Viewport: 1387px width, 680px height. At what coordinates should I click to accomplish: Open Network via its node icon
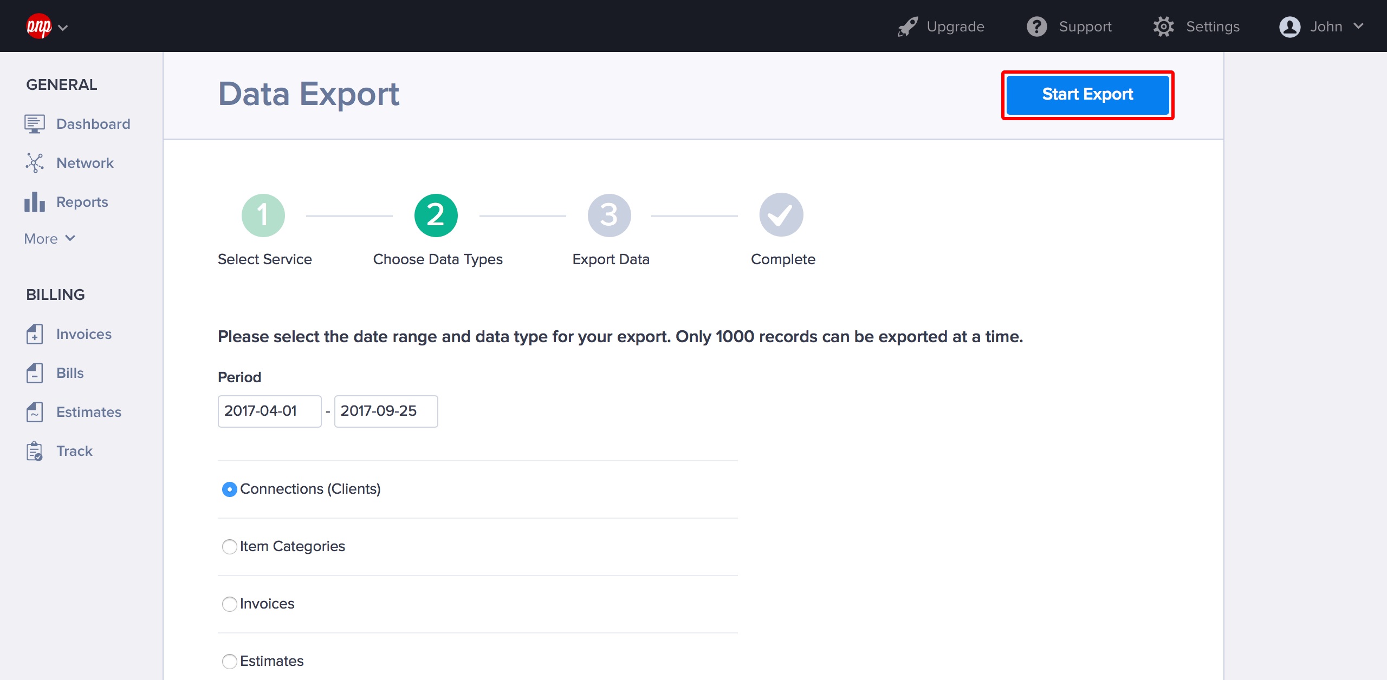(35, 163)
